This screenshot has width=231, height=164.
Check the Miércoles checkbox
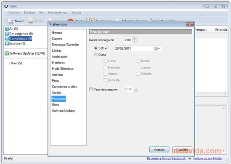[x=105, y=67]
